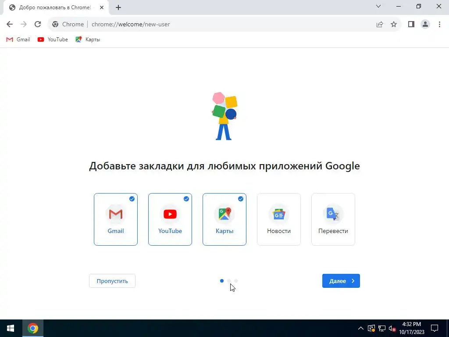Image resolution: width=449 pixels, height=337 pixels.
Task: Click the taskbar clock showing 4:32 PM
Action: pyautogui.click(x=412, y=328)
